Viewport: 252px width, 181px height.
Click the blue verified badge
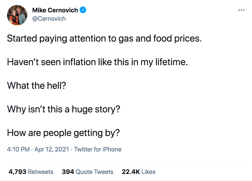[83, 10]
